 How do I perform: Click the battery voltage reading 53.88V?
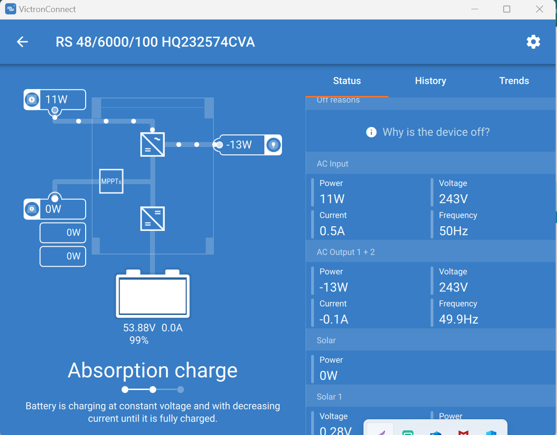coord(139,328)
